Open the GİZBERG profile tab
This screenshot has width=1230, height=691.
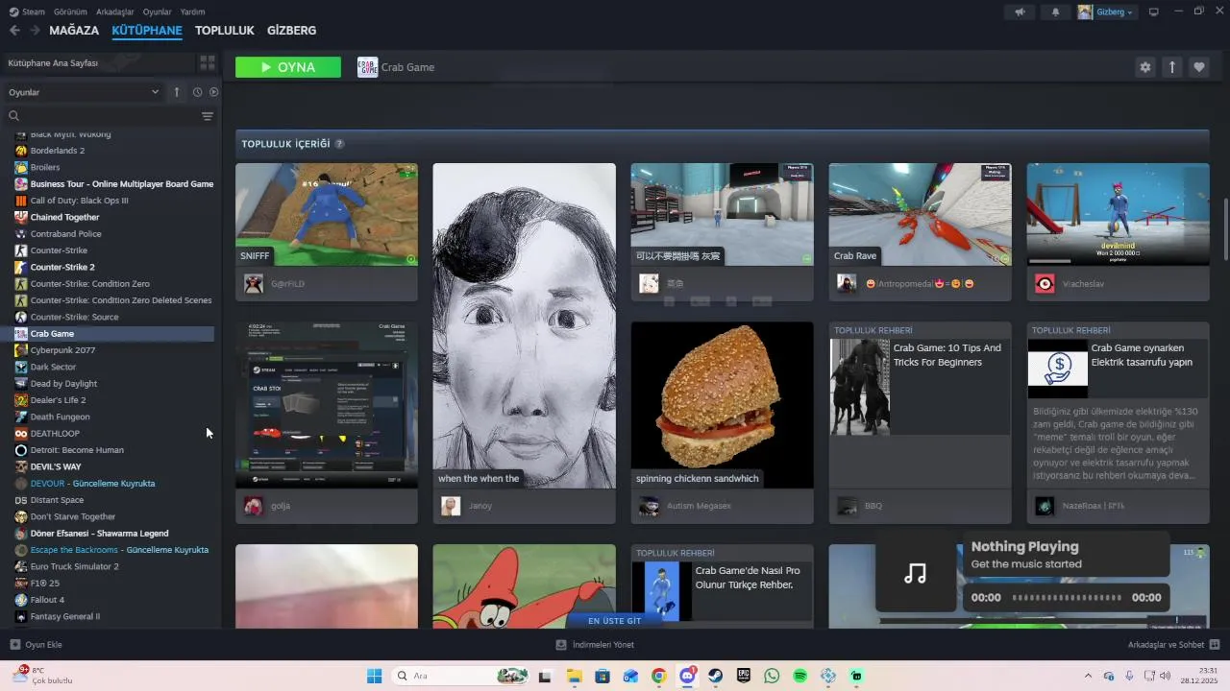(292, 31)
